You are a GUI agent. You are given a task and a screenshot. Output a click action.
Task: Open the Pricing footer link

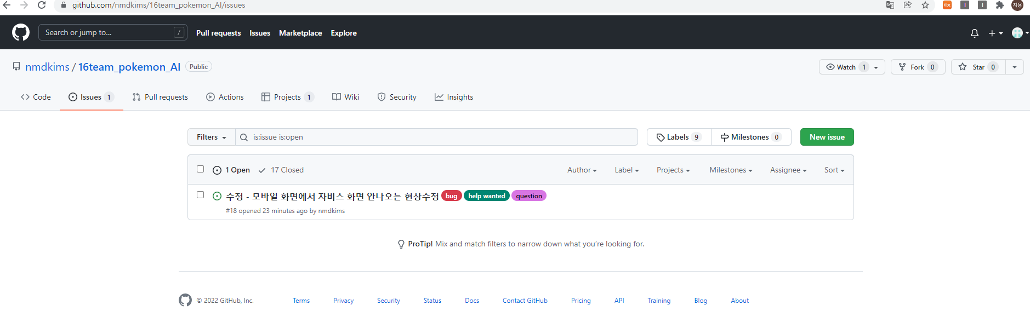[x=581, y=301]
